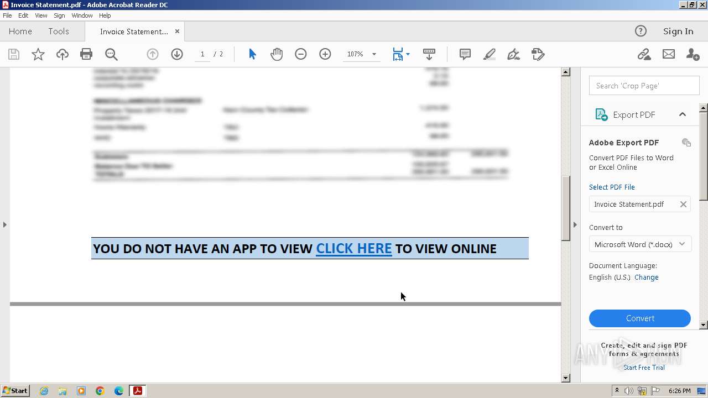Open the Windows Start menu
Image resolution: width=708 pixels, height=398 pixels.
point(15,390)
